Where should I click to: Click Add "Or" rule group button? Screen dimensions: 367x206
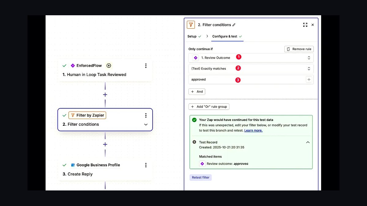[209, 107]
